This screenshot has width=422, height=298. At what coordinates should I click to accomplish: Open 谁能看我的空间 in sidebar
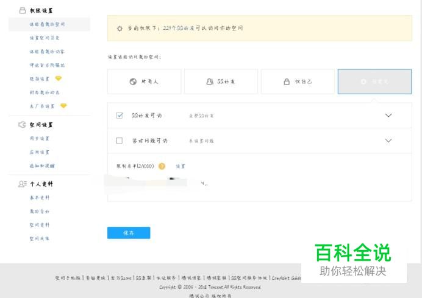(x=47, y=24)
